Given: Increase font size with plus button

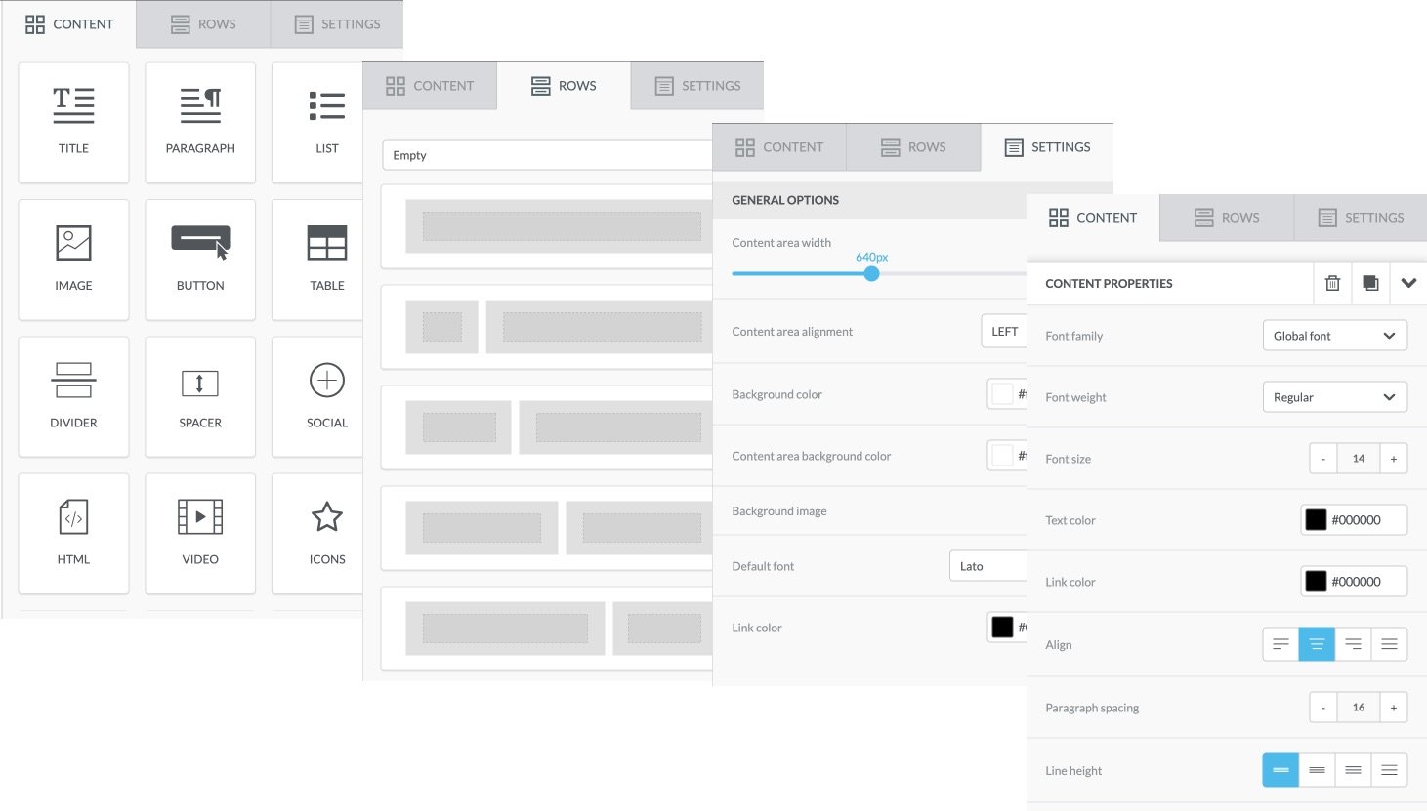Looking at the screenshot, I should [x=1394, y=459].
